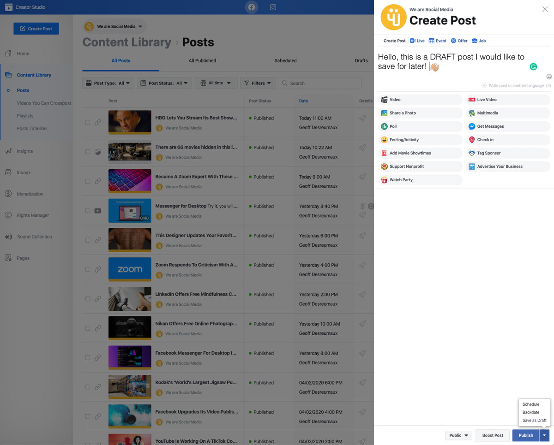This screenshot has width=554, height=445.
Task: Select the Zoom Responds post checkbox
Action: click(87, 269)
